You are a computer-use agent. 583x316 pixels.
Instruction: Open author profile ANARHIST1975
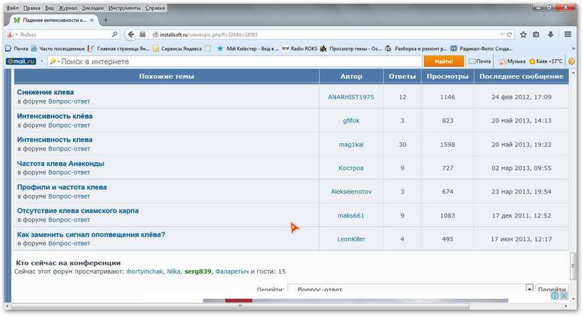(351, 97)
